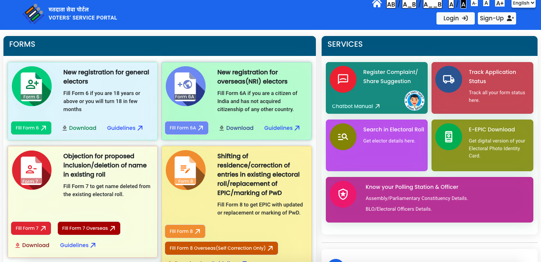The image size is (541, 262).
Task: Click the Polling Station shield star icon
Action: [343, 194]
